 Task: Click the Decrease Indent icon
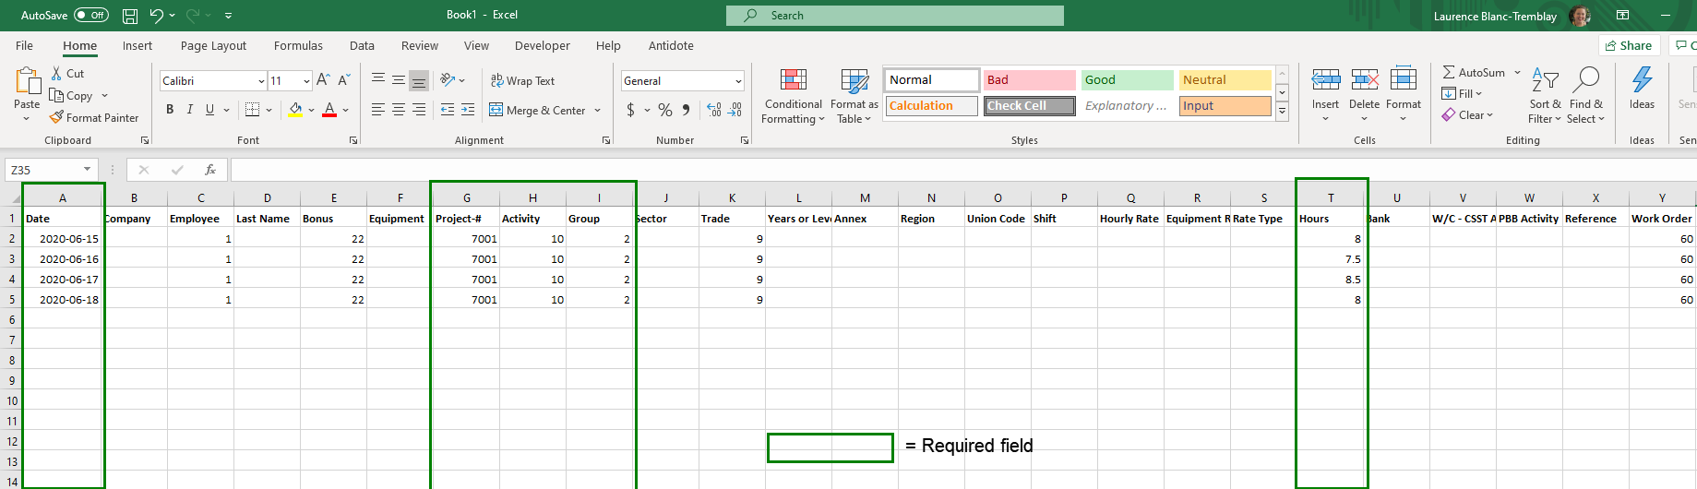(448, 110)
